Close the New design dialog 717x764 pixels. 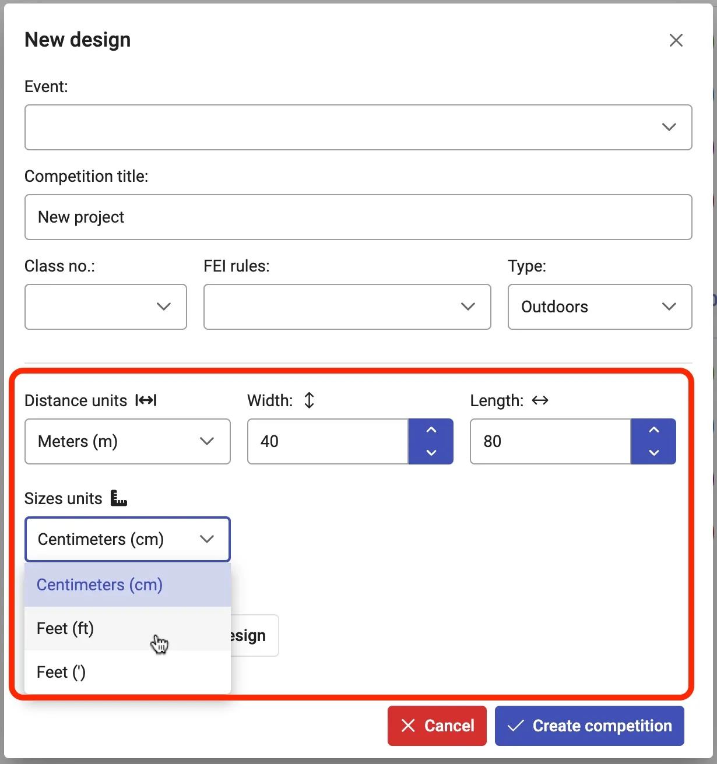point(676,40)
